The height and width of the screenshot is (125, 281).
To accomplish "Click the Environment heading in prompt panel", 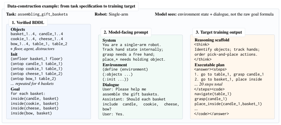I will coord(115,65).
